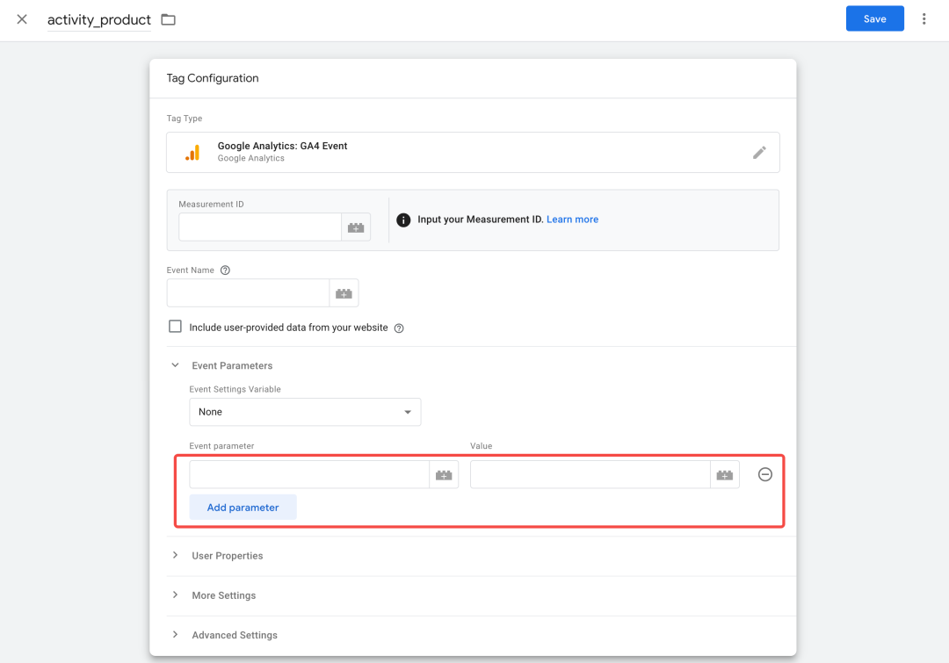Open the Learn more link
The image size is (949, 663).
[x=572, y=220]
